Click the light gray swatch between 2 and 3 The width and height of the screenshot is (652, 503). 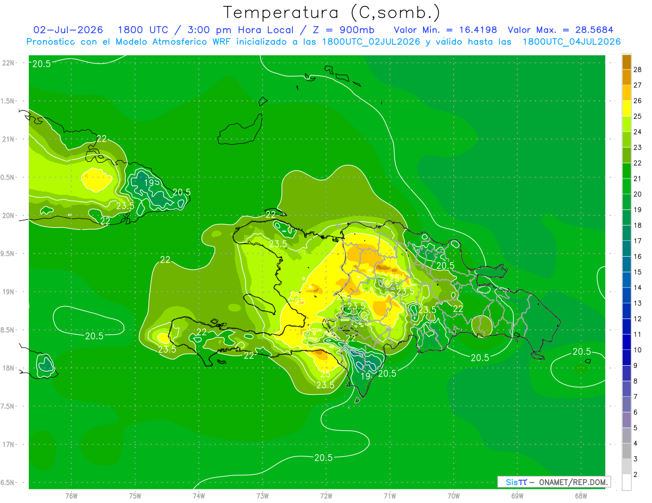tap(626, 467)
